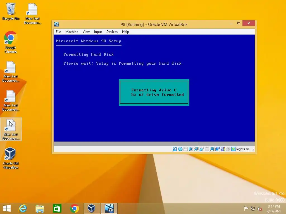
Task: Open the taskbar clock showing 3:47 PM
Action: point(274,208)
